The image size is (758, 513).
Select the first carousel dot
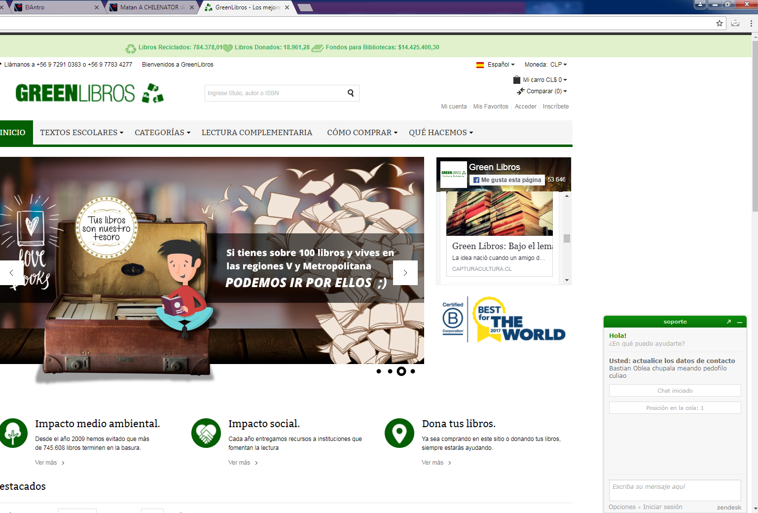pos(379,371)
